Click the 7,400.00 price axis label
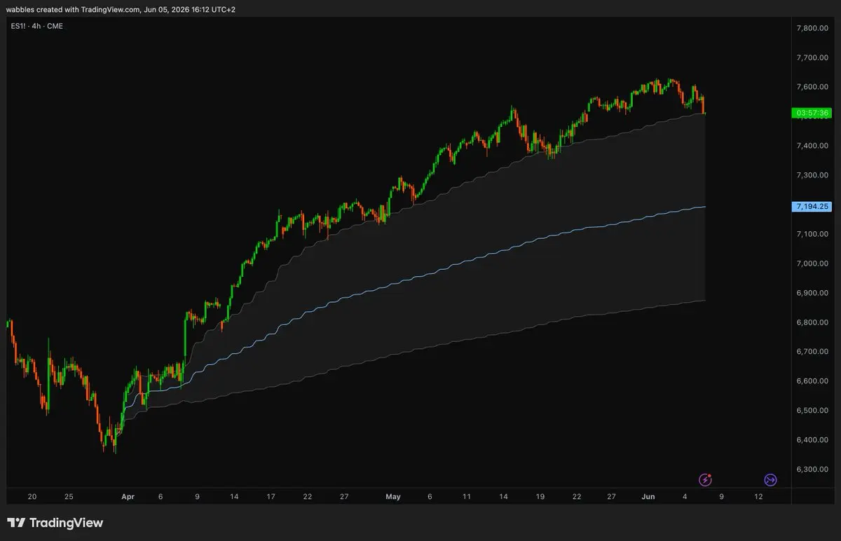The image size is (841, 541). (x=813, y=146)
